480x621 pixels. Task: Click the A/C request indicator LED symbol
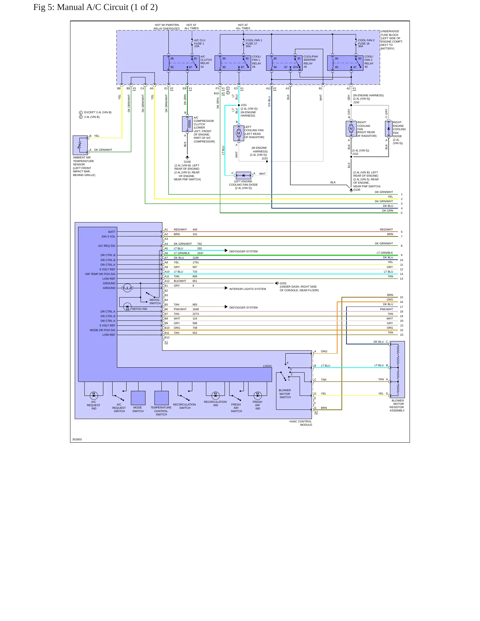coord(94,395)
